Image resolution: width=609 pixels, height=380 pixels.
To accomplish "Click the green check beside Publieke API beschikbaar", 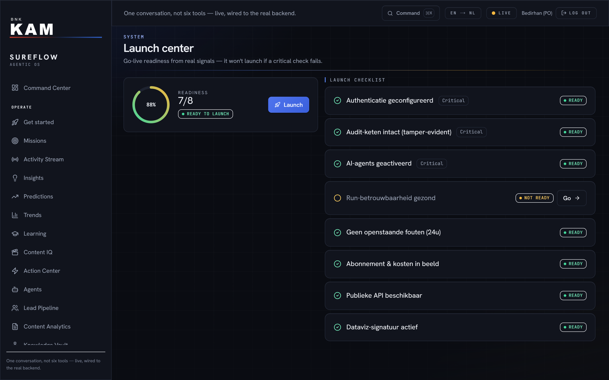I will click(x=337, y=295).
